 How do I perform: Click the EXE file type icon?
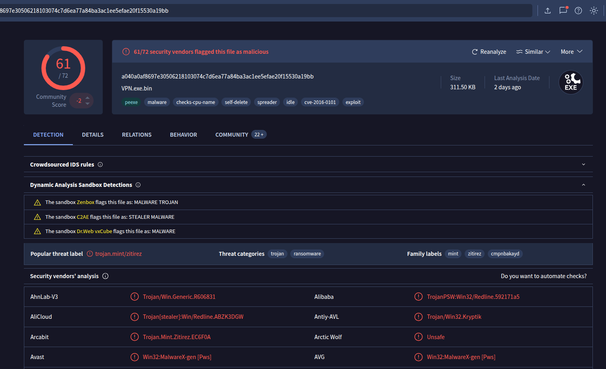coord(571,82)
